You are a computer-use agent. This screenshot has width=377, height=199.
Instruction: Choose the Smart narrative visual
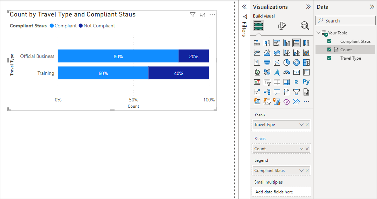(x=287, y=92)
